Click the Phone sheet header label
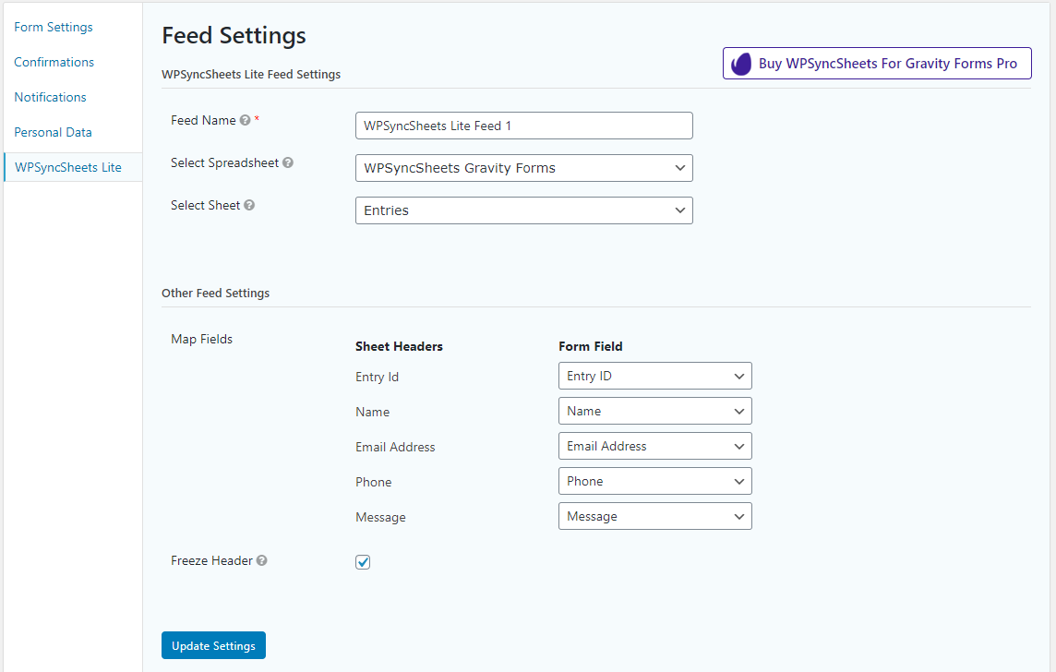This screenshot has width=1056, height=672. (374, 482)
